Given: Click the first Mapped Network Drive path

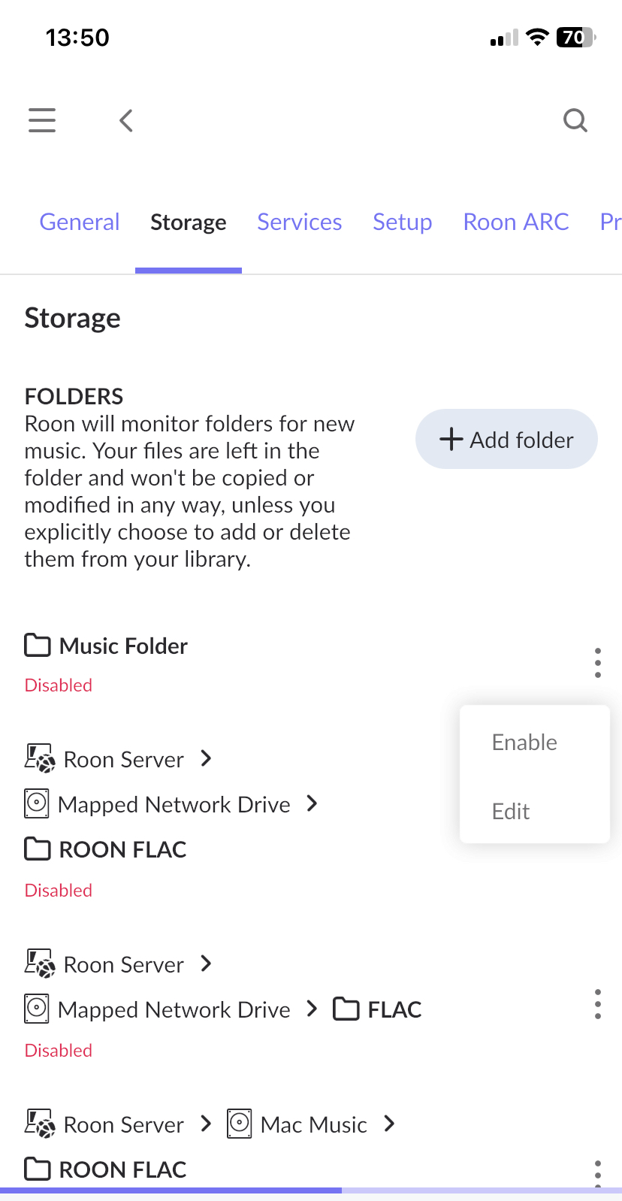Looking at the screenshot, I should 174,804.
